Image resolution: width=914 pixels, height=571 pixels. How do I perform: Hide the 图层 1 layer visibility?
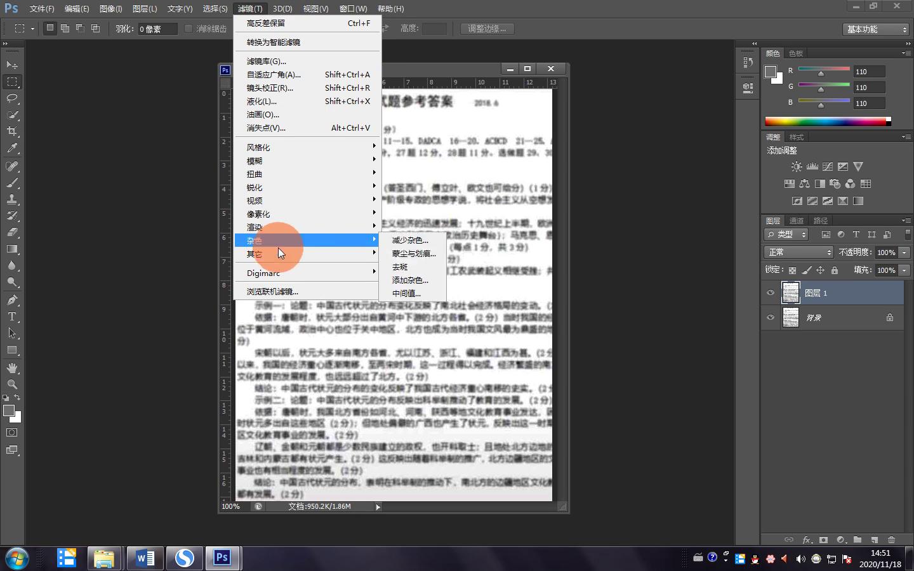tap(771, 293)
